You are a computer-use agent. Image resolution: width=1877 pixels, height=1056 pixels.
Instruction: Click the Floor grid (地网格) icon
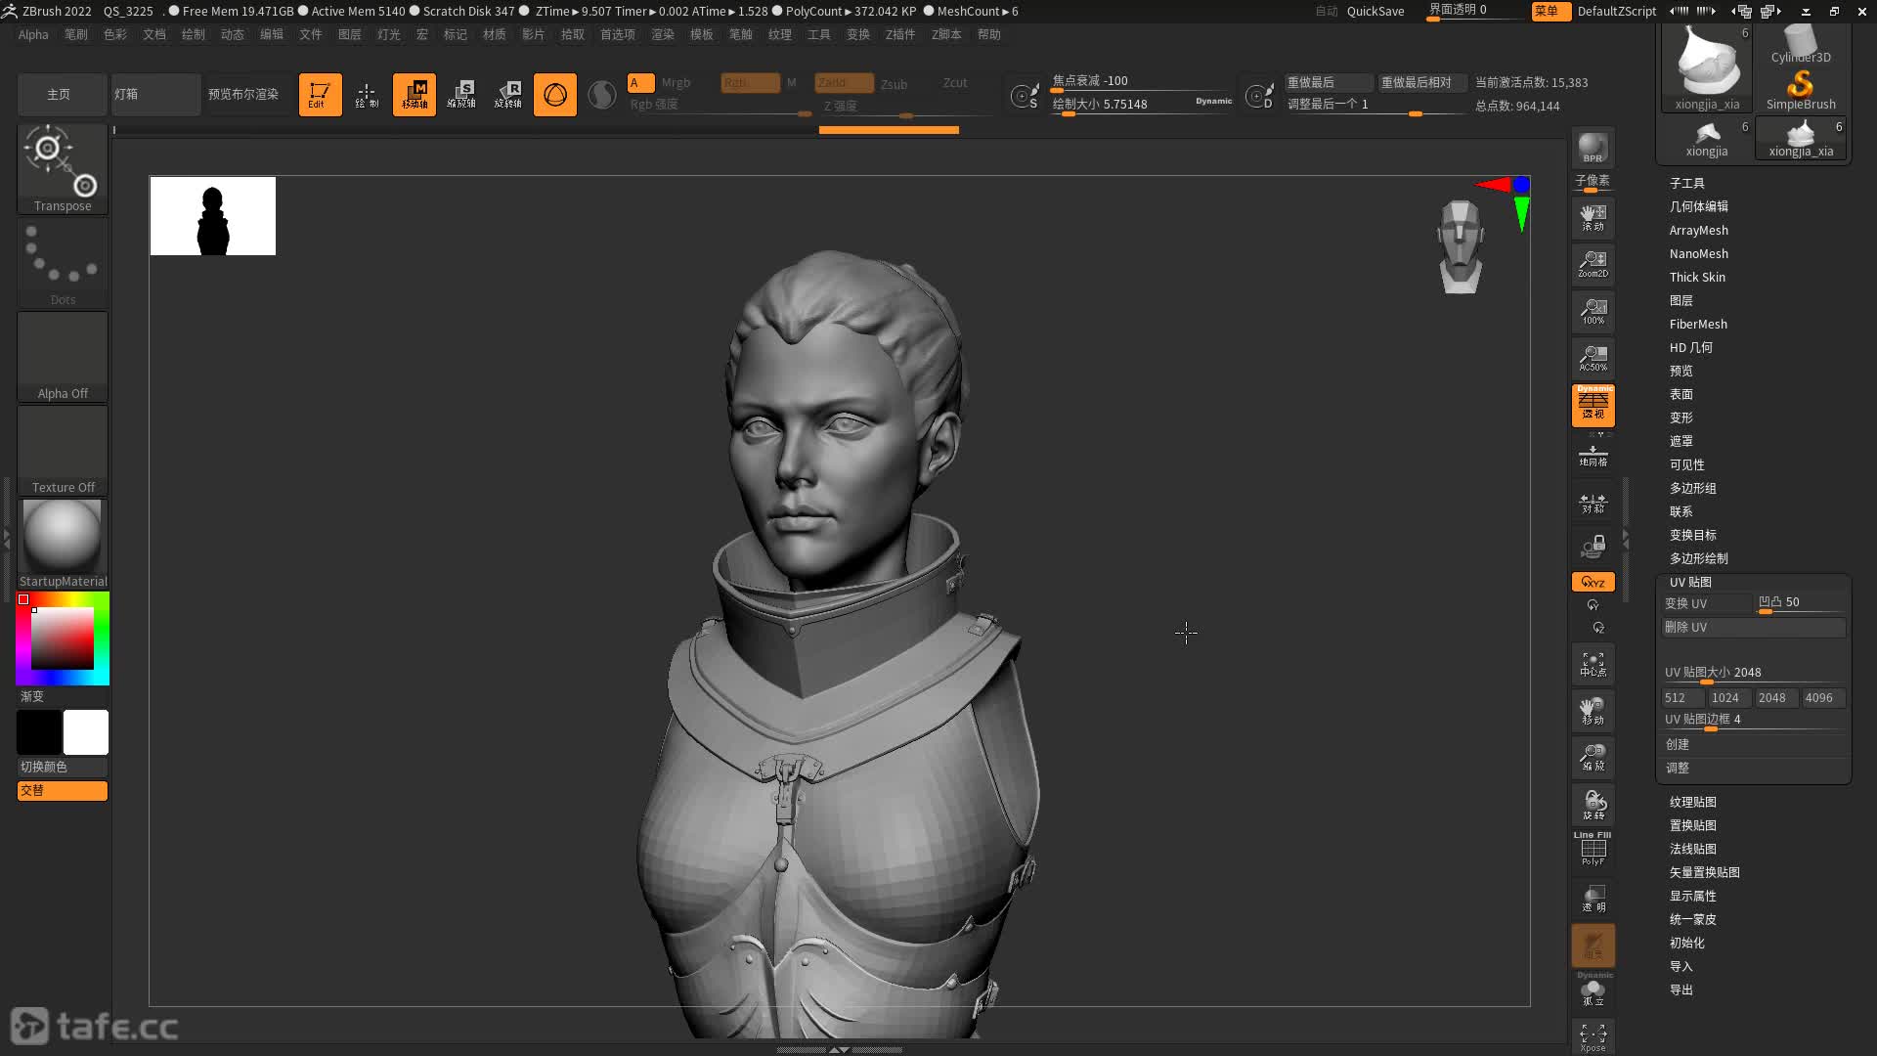[x=1593, y=455]
